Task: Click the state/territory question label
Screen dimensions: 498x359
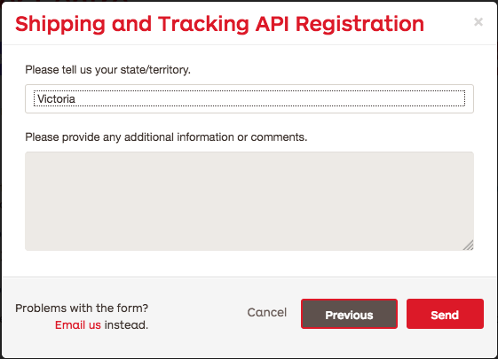Action: pyautogui.click(x=107, y=70)
